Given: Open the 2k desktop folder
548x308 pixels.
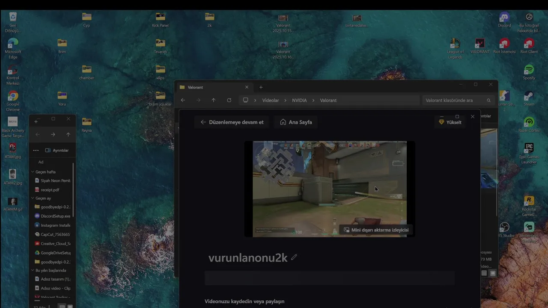Looking at the screenshot, I should click(209, 19).
